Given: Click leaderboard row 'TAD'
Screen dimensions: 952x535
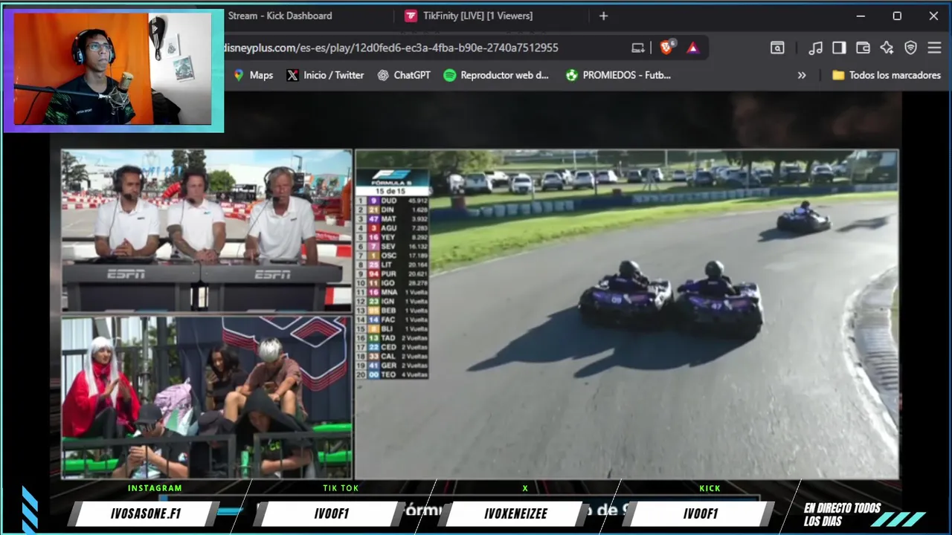Looking at the screenshot, I should click(x=392, y=338).
